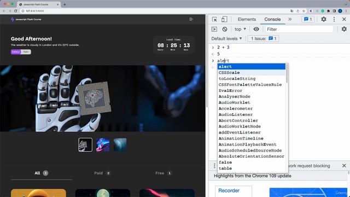This screenshot has height=197, width=350.
Task: Pick AudioWorklet suggestion
Action: [252, 102]
